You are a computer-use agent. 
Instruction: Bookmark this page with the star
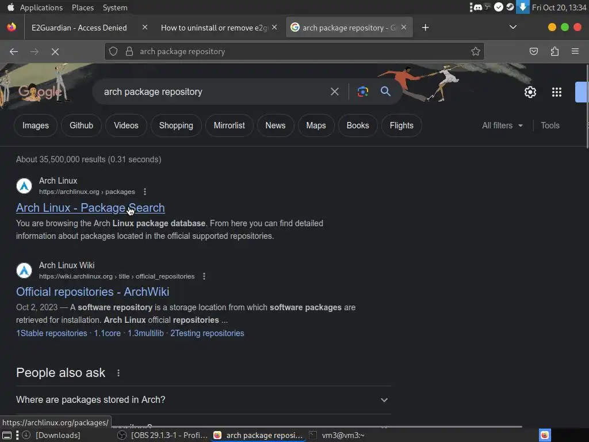476,51
